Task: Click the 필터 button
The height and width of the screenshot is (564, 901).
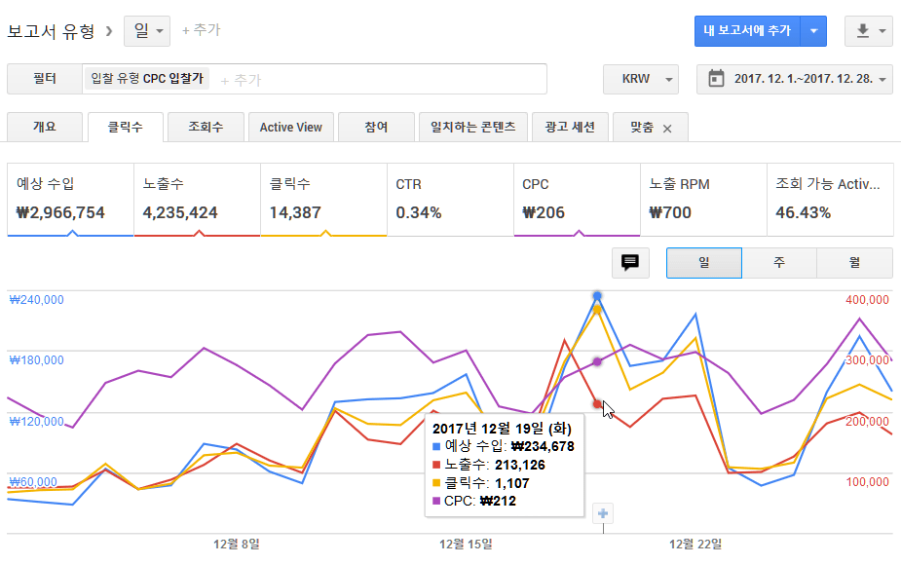Action: point(45,79)
